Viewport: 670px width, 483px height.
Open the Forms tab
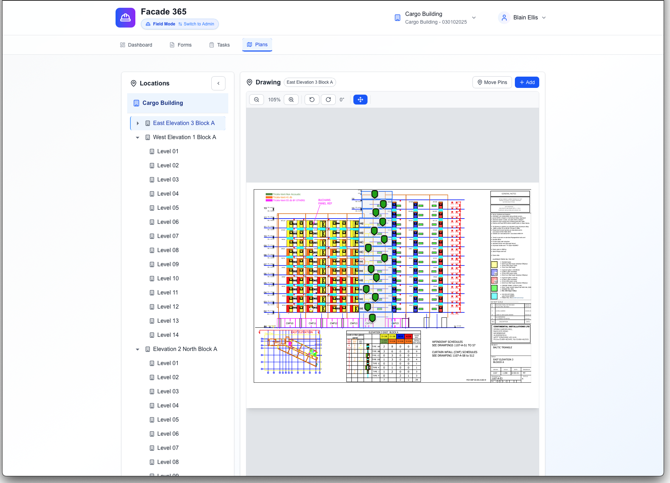click(x=180, y=45)
